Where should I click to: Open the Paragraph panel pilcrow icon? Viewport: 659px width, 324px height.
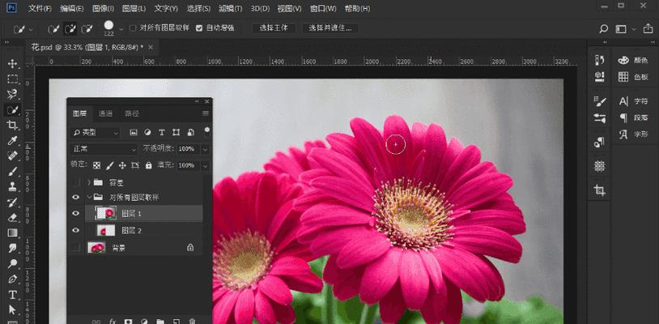coord(623,118)
